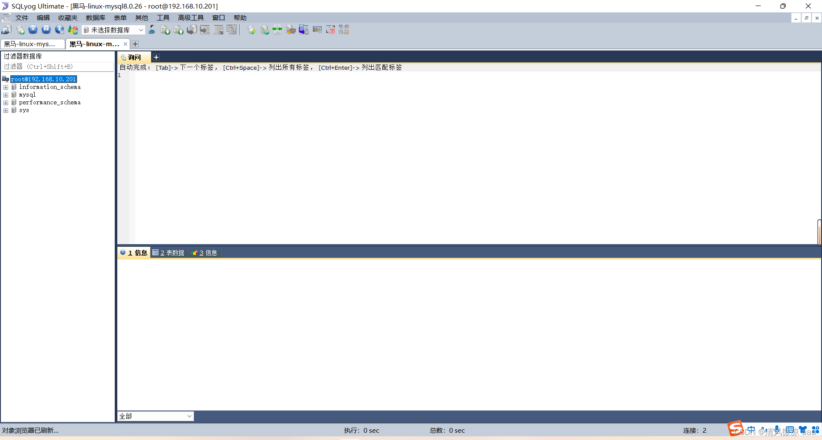
Task: Open the Data Synchronization green arrows icon
Action: pyautogui.click(x=277, y=30)
